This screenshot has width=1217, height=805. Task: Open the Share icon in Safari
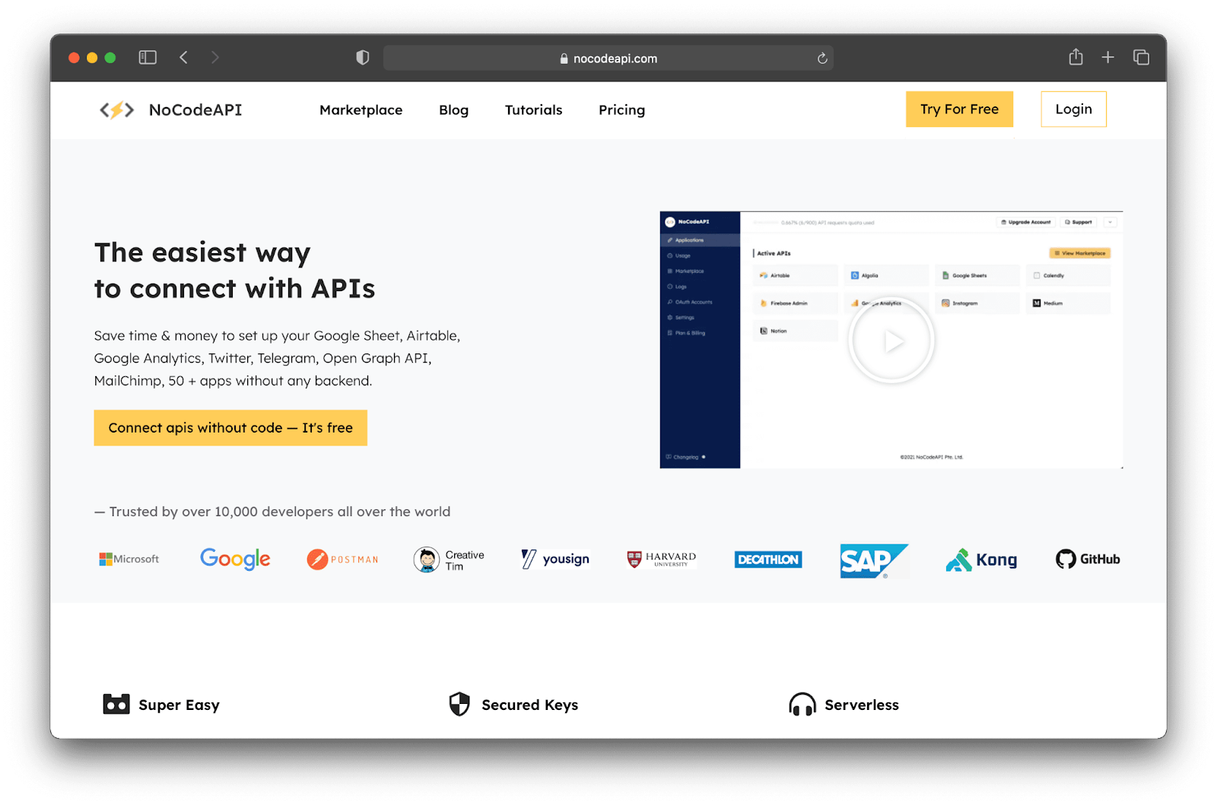pos(1076,58)
